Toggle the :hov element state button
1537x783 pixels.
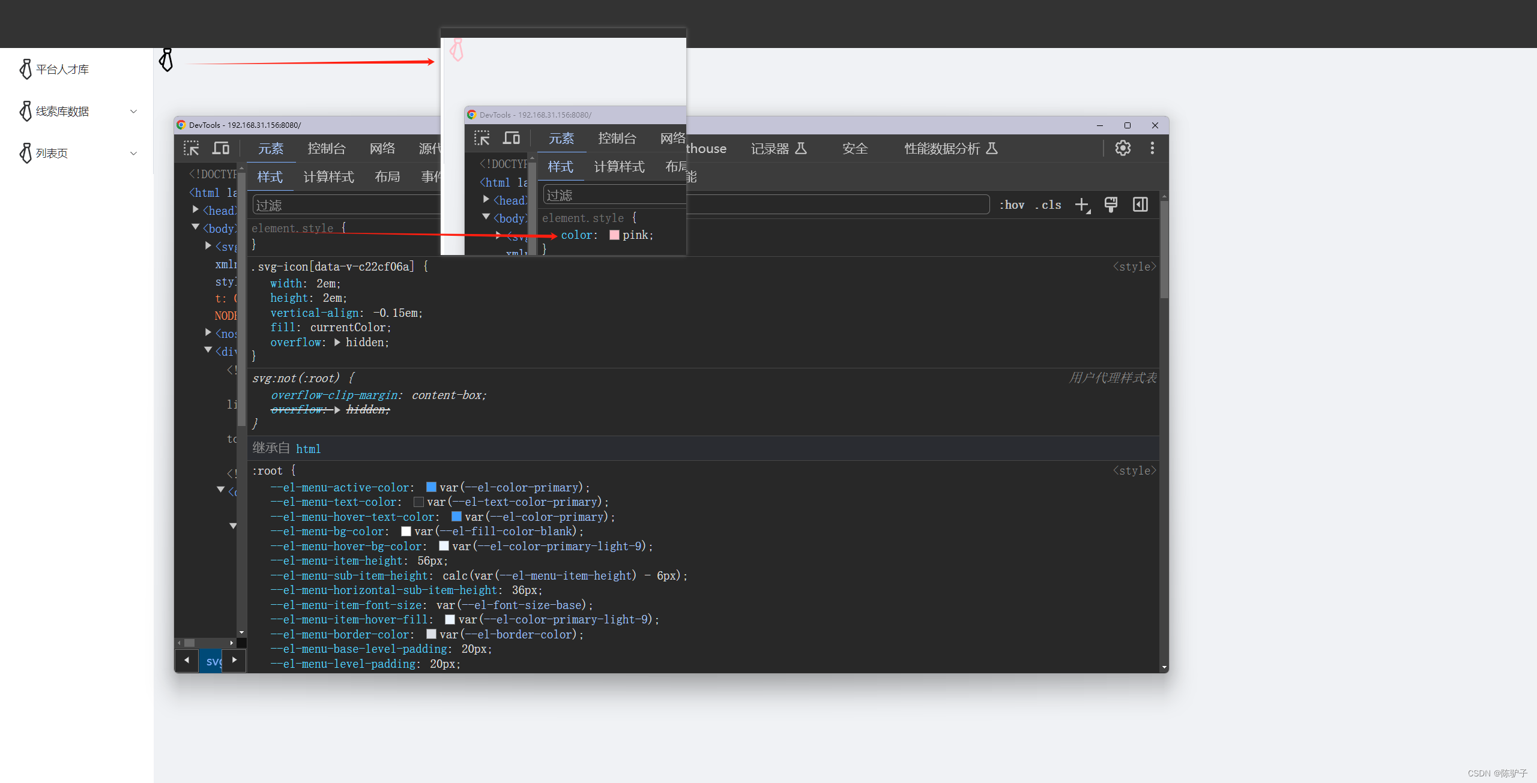[x=1012, y=205]
